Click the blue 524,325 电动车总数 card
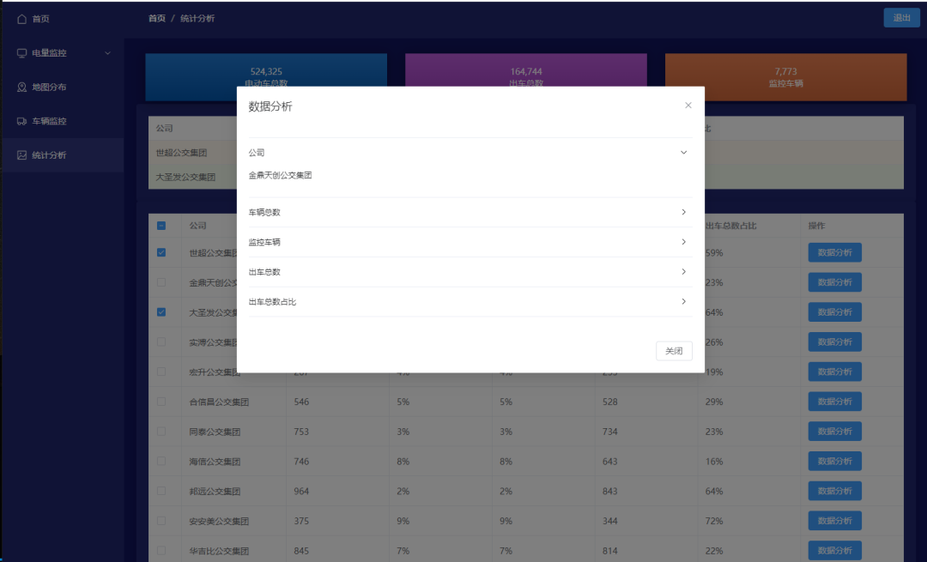Image resolution: width=927 pixels, height=562 pixels. (x=266, y=77)
